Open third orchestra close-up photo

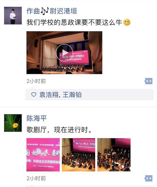(x=114, y=155)
